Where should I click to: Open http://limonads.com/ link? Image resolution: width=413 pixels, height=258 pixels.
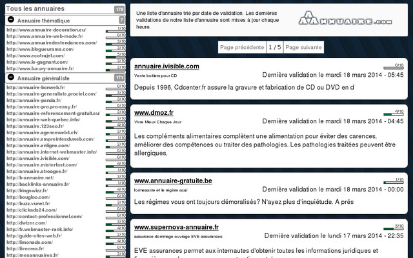pos(30,243)
